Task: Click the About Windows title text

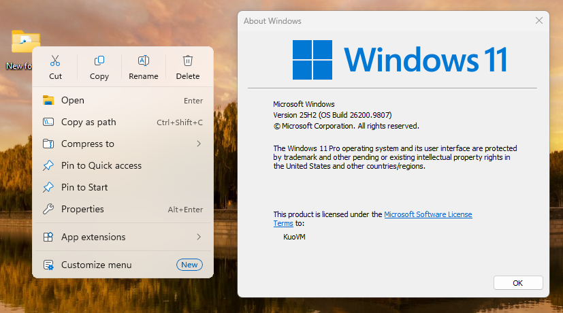Action: click(272, 21)
